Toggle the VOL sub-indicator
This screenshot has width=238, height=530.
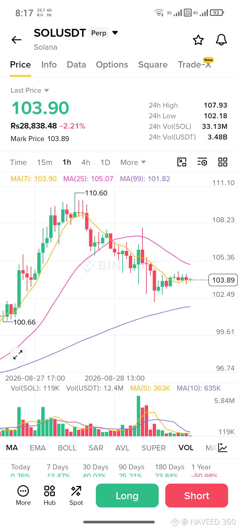186,448
